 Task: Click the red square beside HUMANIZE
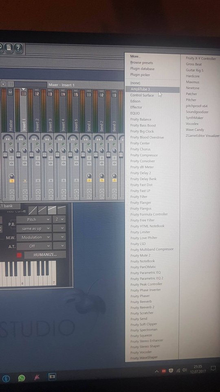point(19,255)
